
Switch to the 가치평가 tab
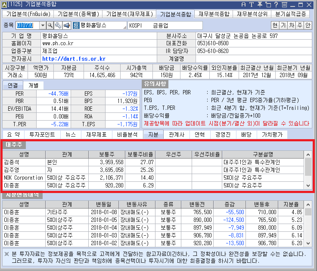tap(272, 135)
